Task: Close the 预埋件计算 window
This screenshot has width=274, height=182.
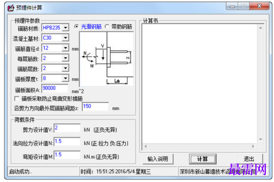Action: pos(259,6)
